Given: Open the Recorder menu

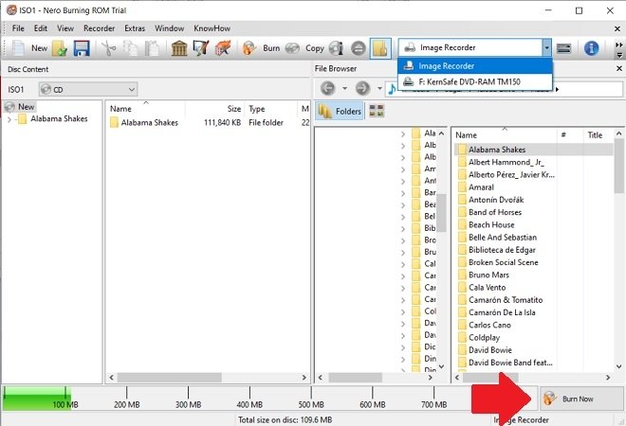Looking at the screenshot, I should (x=99, y=28).
